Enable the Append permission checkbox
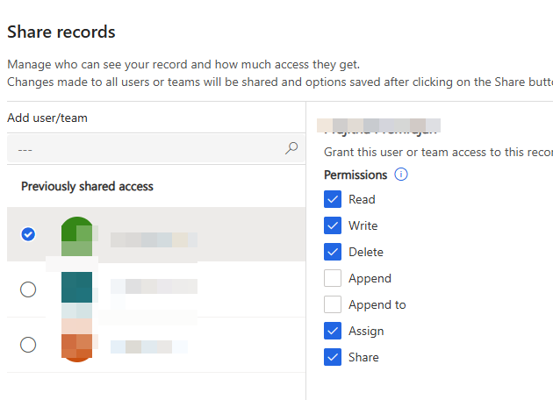Viewport: 553px width, 400px height. (333, 278)
